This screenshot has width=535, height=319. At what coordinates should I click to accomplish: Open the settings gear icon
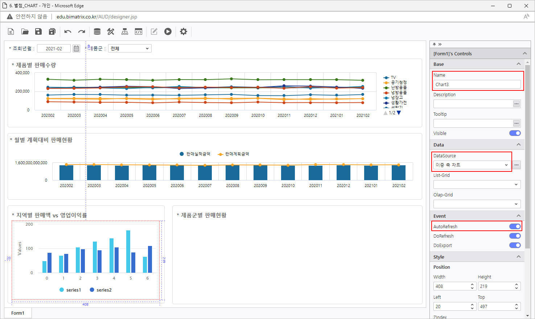click(x=184, y=32)
